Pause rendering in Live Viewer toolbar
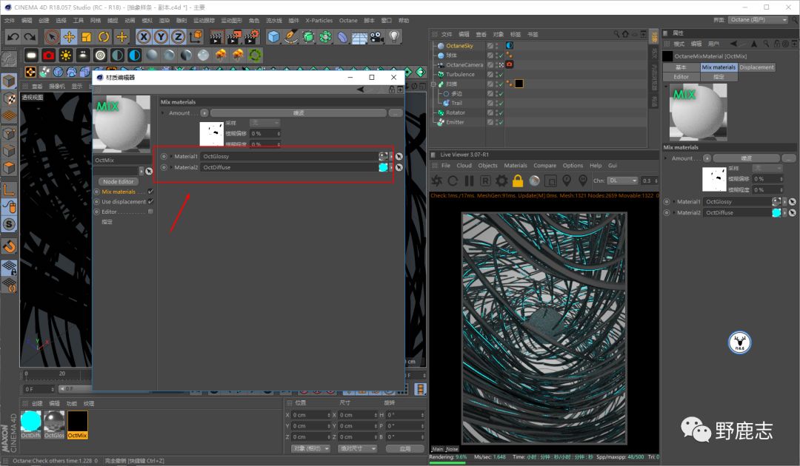The width and height of the screenshot is (800, 466). [468, 180]
